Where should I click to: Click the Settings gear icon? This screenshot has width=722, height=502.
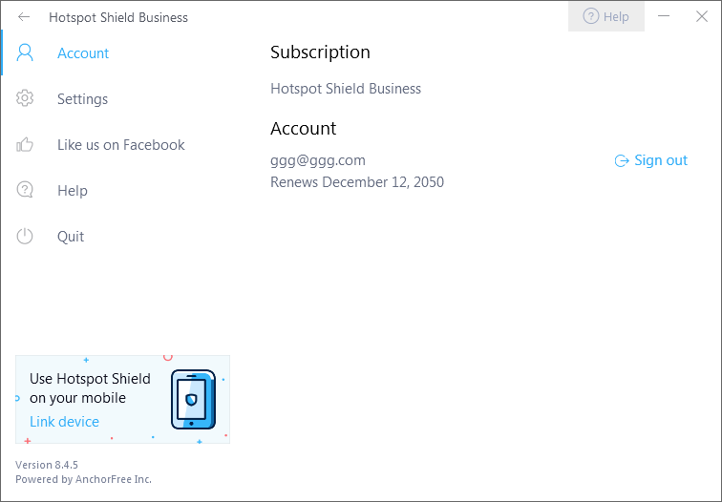25,99
